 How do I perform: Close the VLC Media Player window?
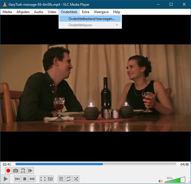[x=184, y=4]
